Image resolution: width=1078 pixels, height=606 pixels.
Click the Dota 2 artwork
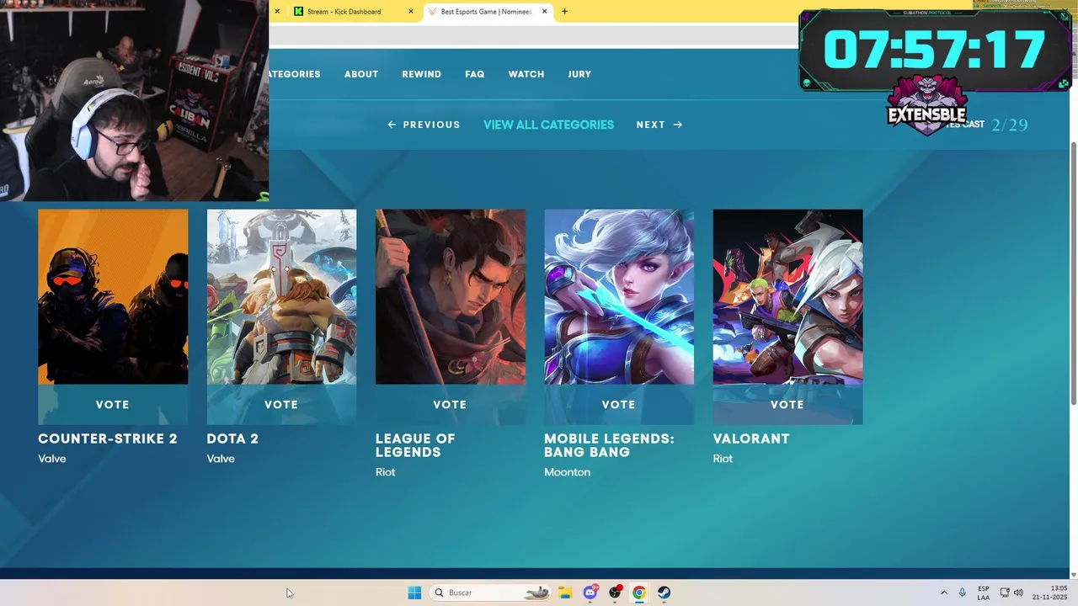[281, 297]
